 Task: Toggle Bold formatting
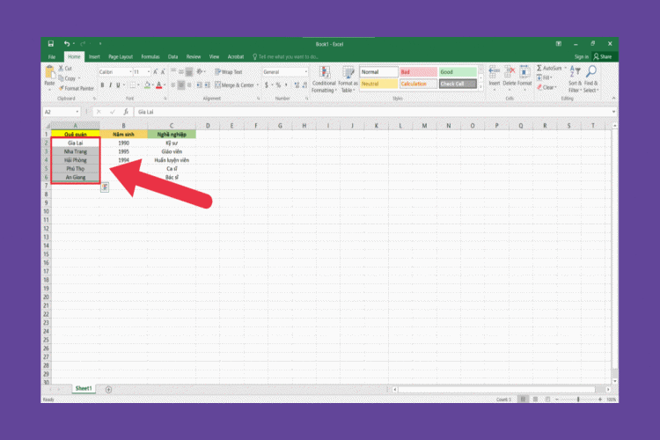tap(102, 85)
